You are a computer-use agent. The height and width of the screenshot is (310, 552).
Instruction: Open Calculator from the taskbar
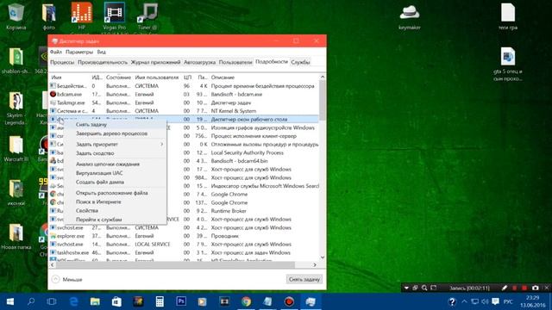pyautogui.click(x=160, y=301)
